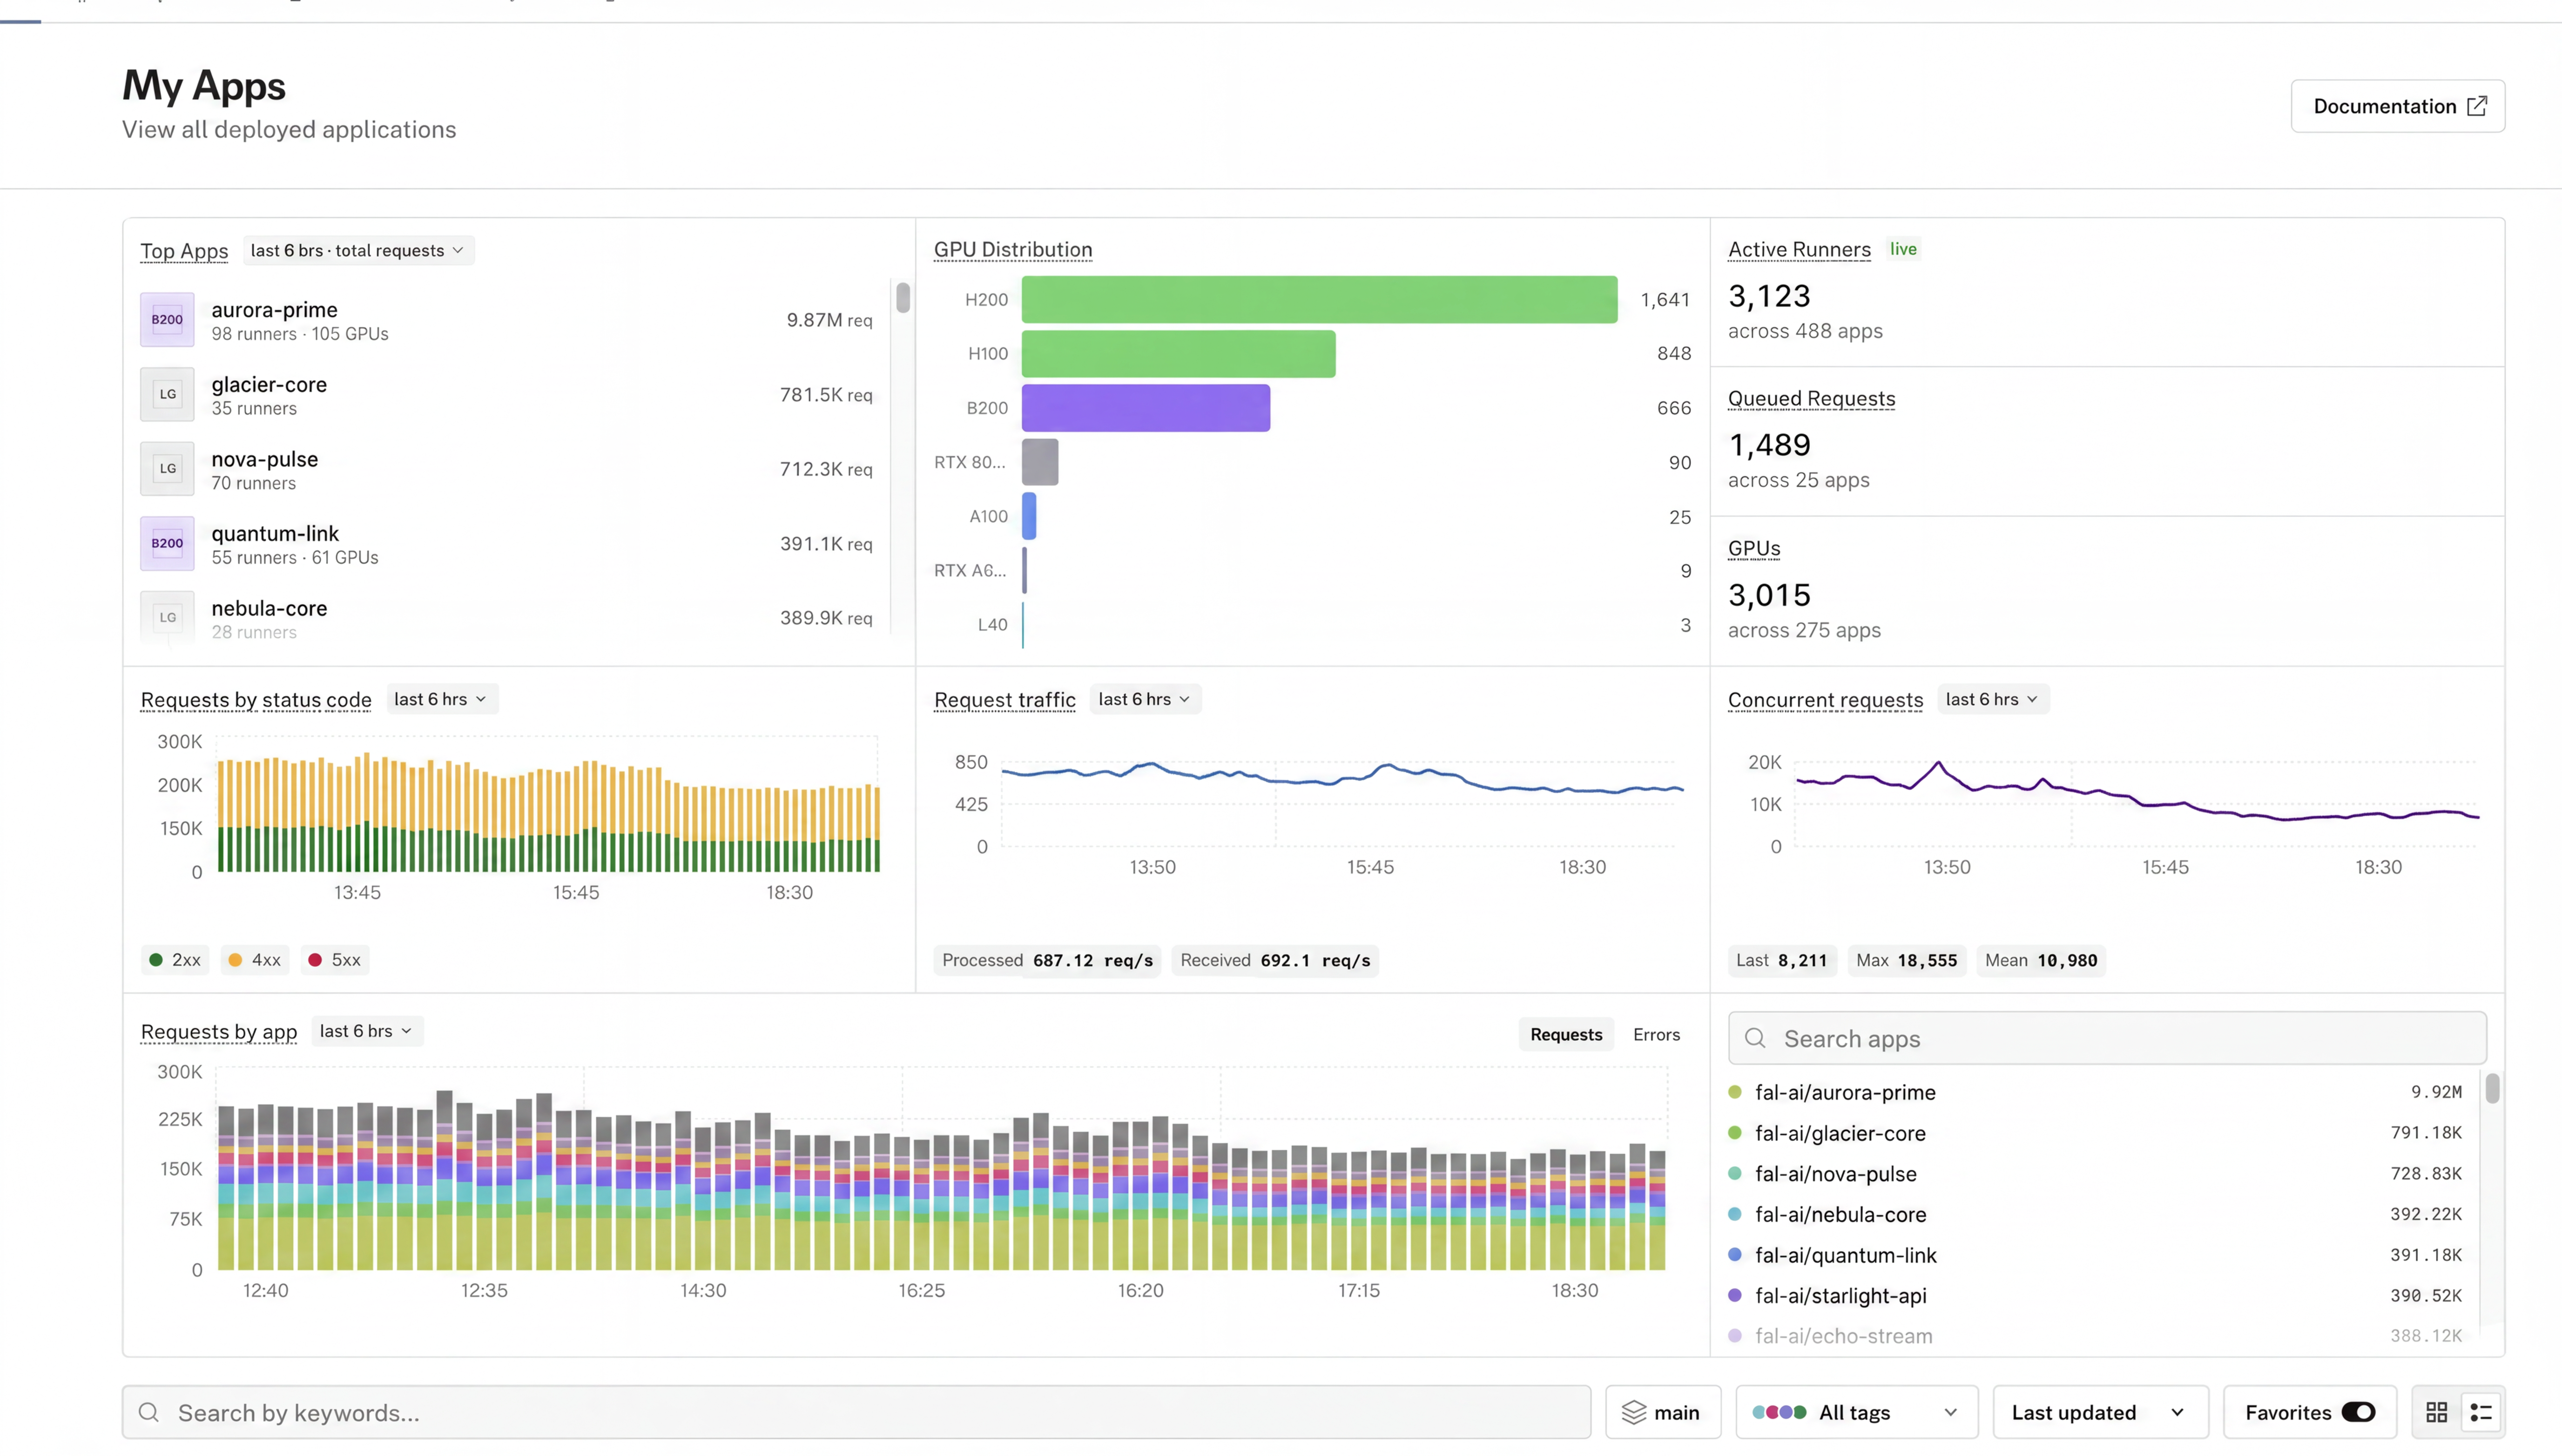The width and height of the screenshot is (2562, 1456).
Task: Click the Search by keywords field
Action: (x=856, y=1412)
